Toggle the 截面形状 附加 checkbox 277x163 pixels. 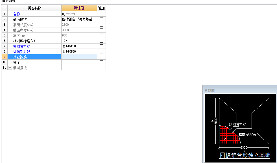click(101, 19)
